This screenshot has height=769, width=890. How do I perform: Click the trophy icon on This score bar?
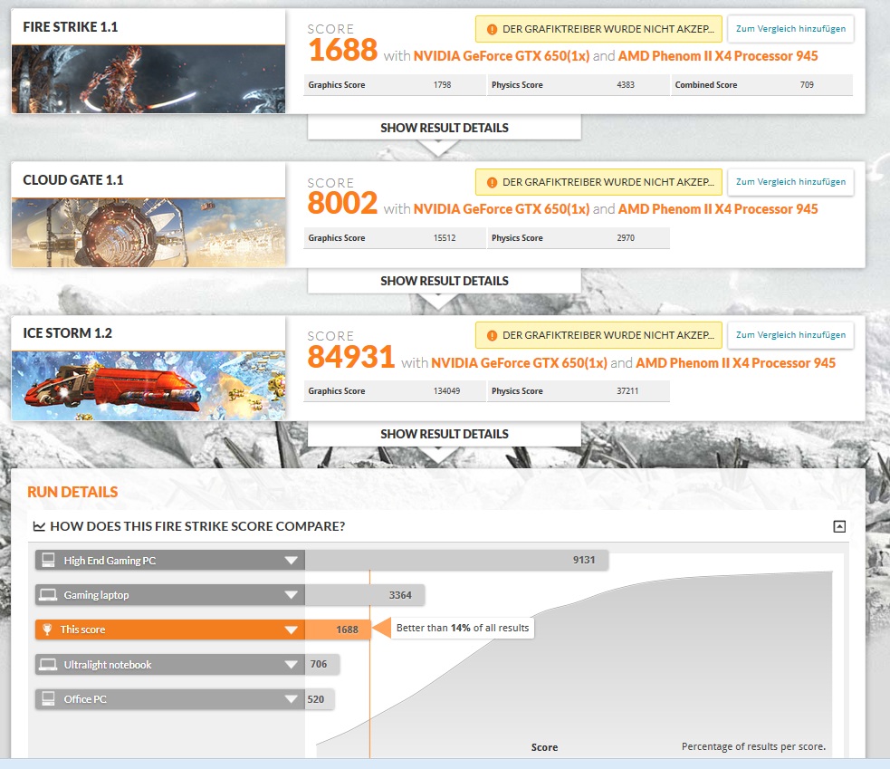coord(47,630)
